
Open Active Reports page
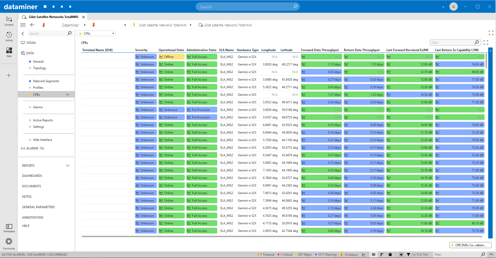(x=43, y=120)
